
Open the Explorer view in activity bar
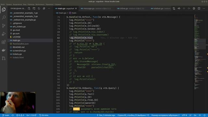(x=4, y=9)
